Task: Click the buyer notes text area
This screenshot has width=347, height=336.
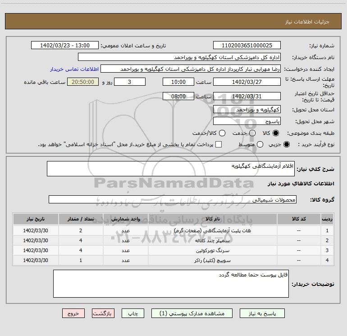Action: tap(171, 284)
